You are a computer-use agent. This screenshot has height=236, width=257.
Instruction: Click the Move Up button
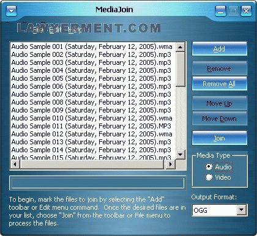point(219,103)
